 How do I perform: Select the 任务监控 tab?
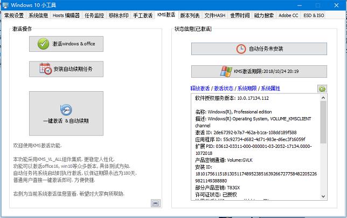[x=94, y=16]
